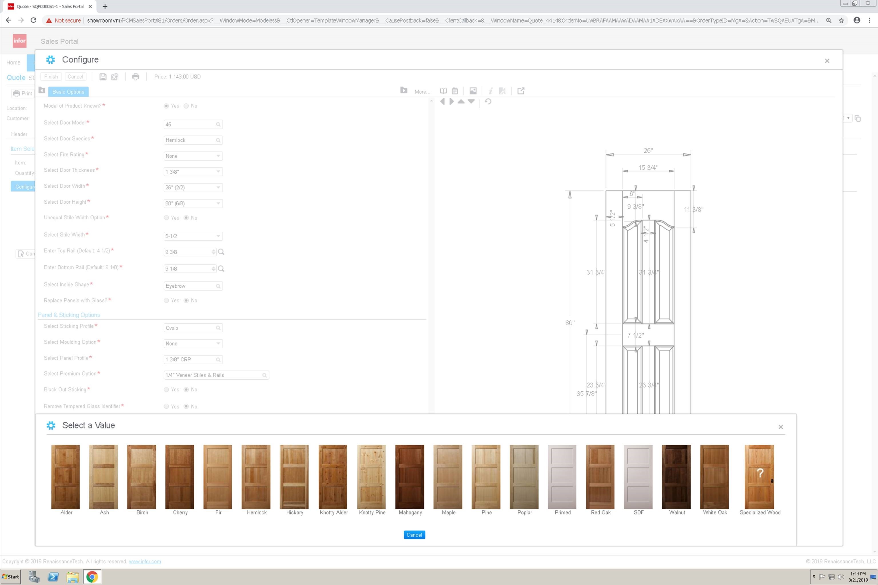The width and height of the screenshot is (878, 585).
Task: Click magnifier icon next to Top Rail field
Action: [x=221, y=252]
